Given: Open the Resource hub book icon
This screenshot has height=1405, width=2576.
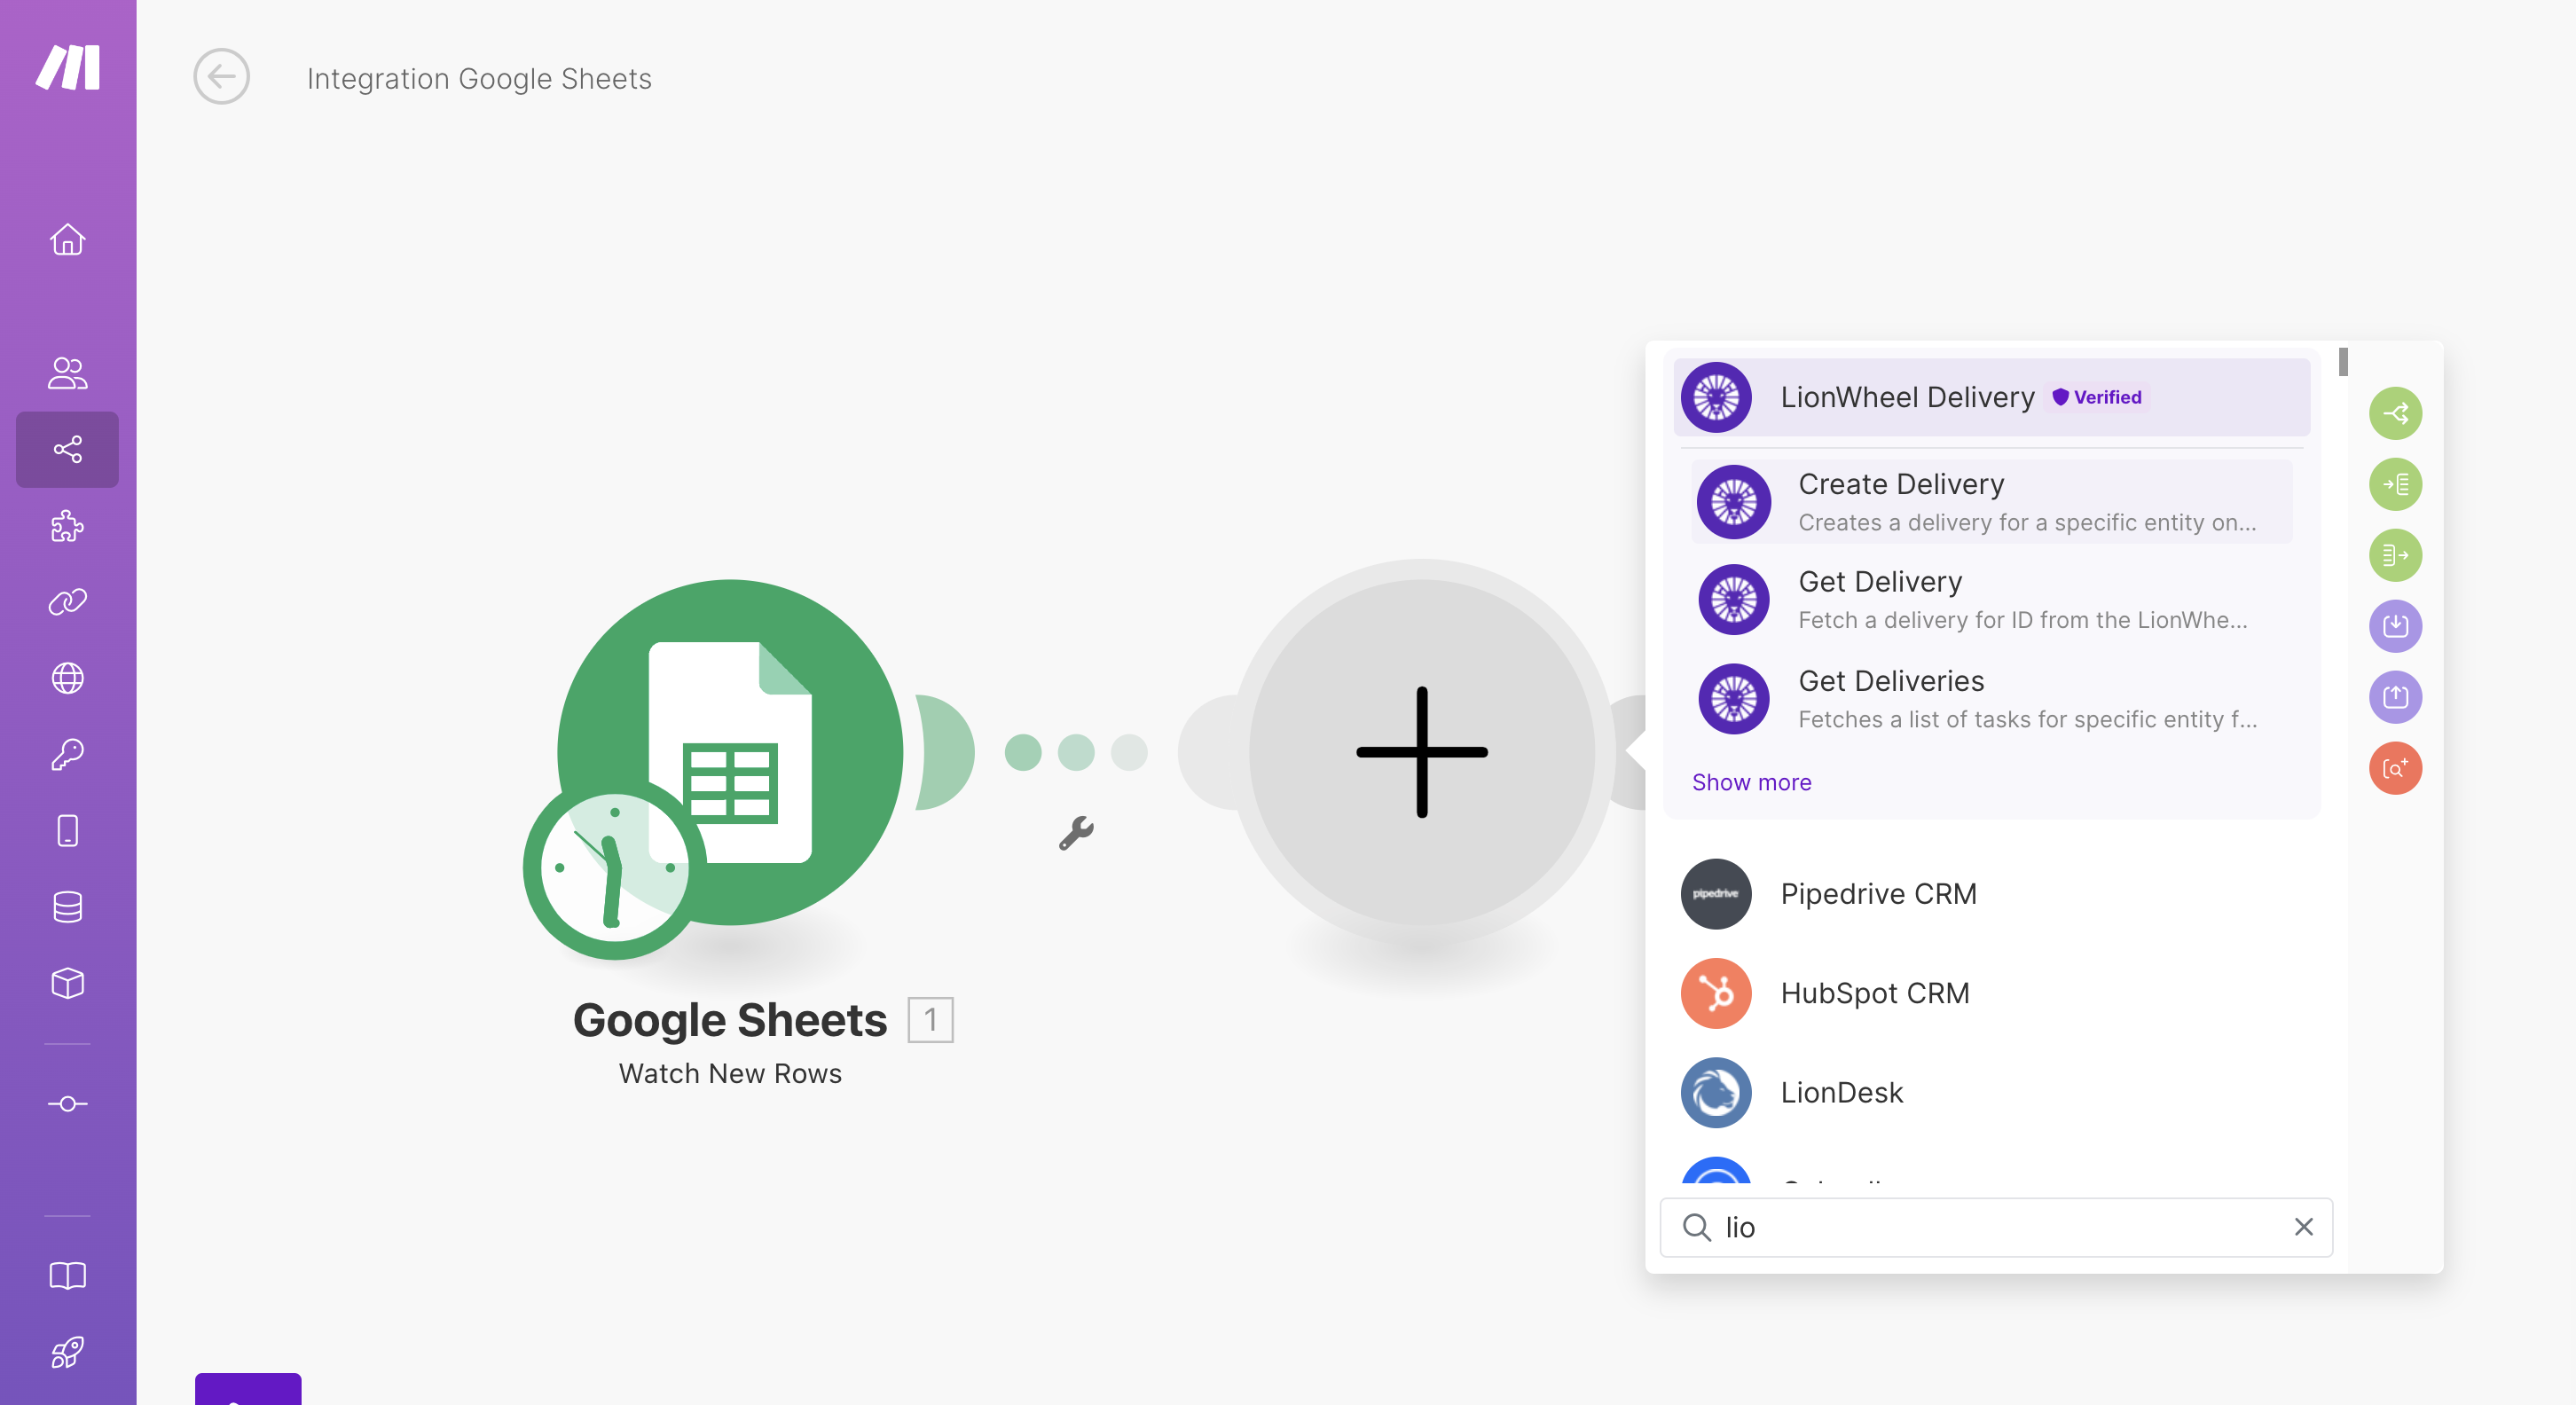Looking at the screenshot, I should coord(68,1276).
